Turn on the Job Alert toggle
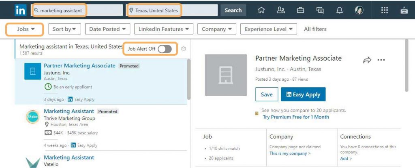The width and height of the screenshot is (415, 168). point(165,49)
